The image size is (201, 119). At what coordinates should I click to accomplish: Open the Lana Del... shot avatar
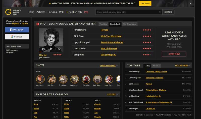[109, 79]
